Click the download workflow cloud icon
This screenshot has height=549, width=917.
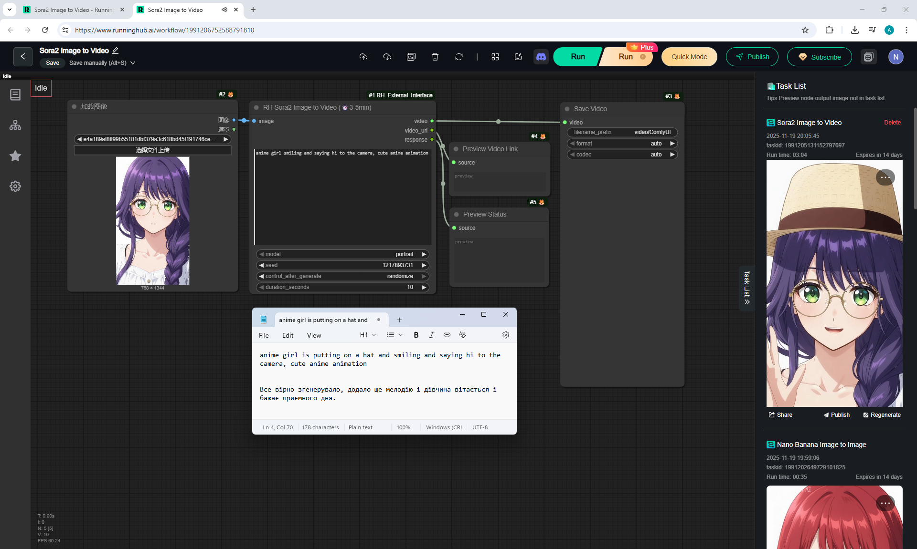click(x=387, y=57)
